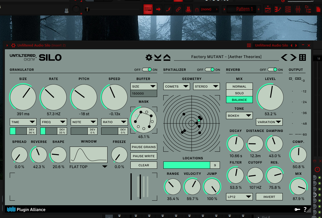
Task: Click detailed settings gear in plugin title bar
Action: [x=13, y=45]
